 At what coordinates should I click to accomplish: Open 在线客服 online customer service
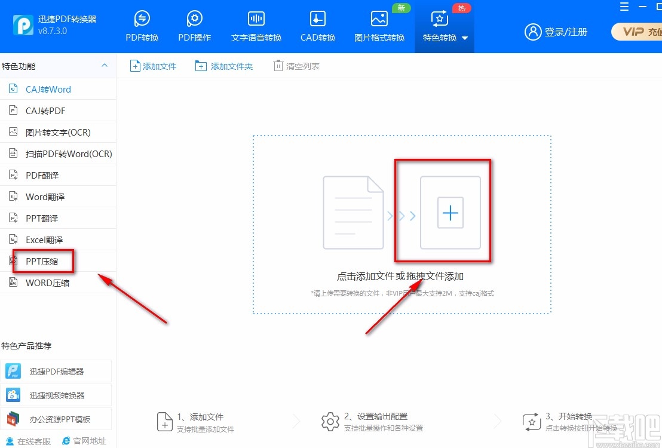coord(28,441)
